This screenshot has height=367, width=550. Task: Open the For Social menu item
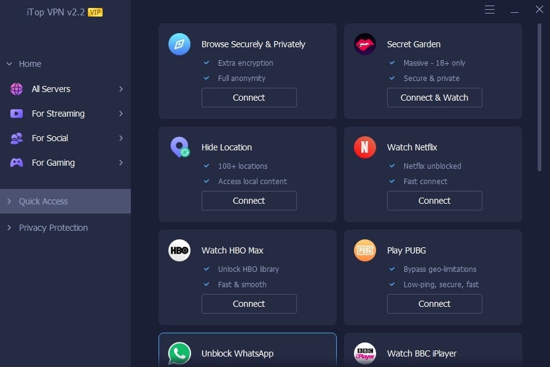point(66,138)
